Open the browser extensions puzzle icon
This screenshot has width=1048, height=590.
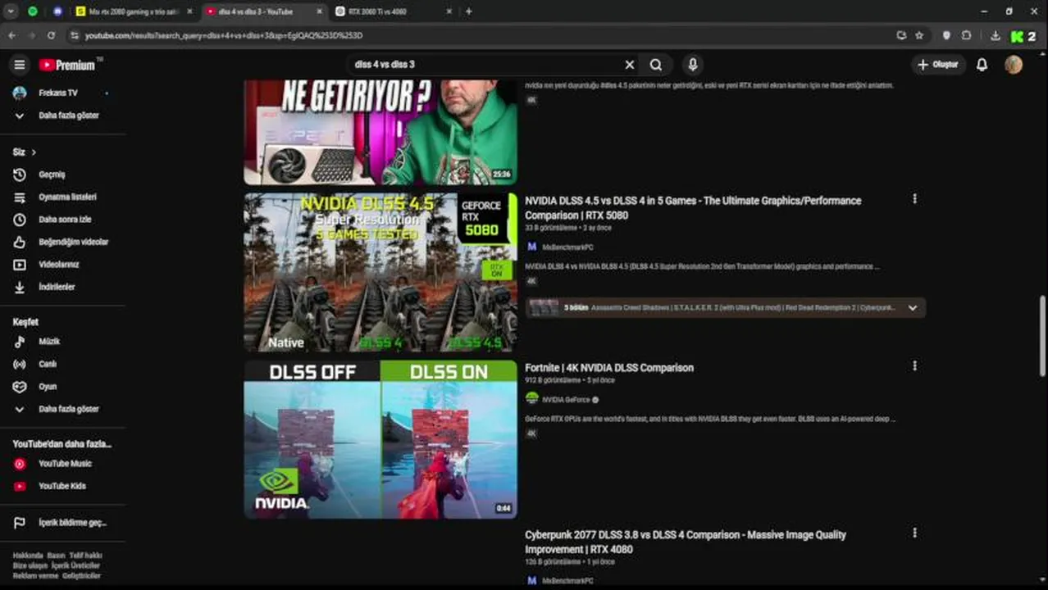[x=966, y=35]
